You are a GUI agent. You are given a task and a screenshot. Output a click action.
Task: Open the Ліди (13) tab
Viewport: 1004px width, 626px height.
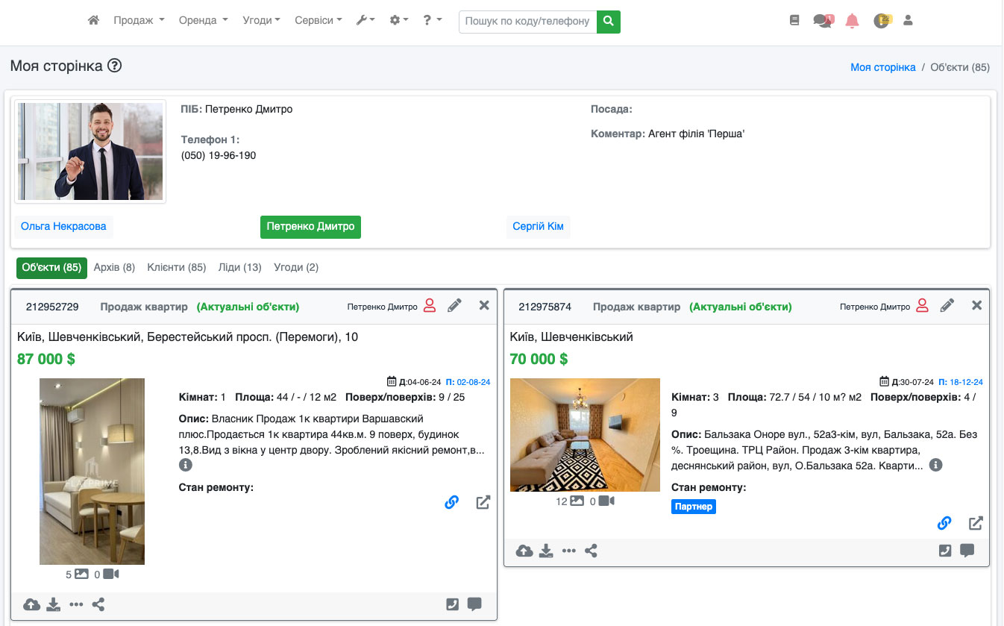pos(239,267)
